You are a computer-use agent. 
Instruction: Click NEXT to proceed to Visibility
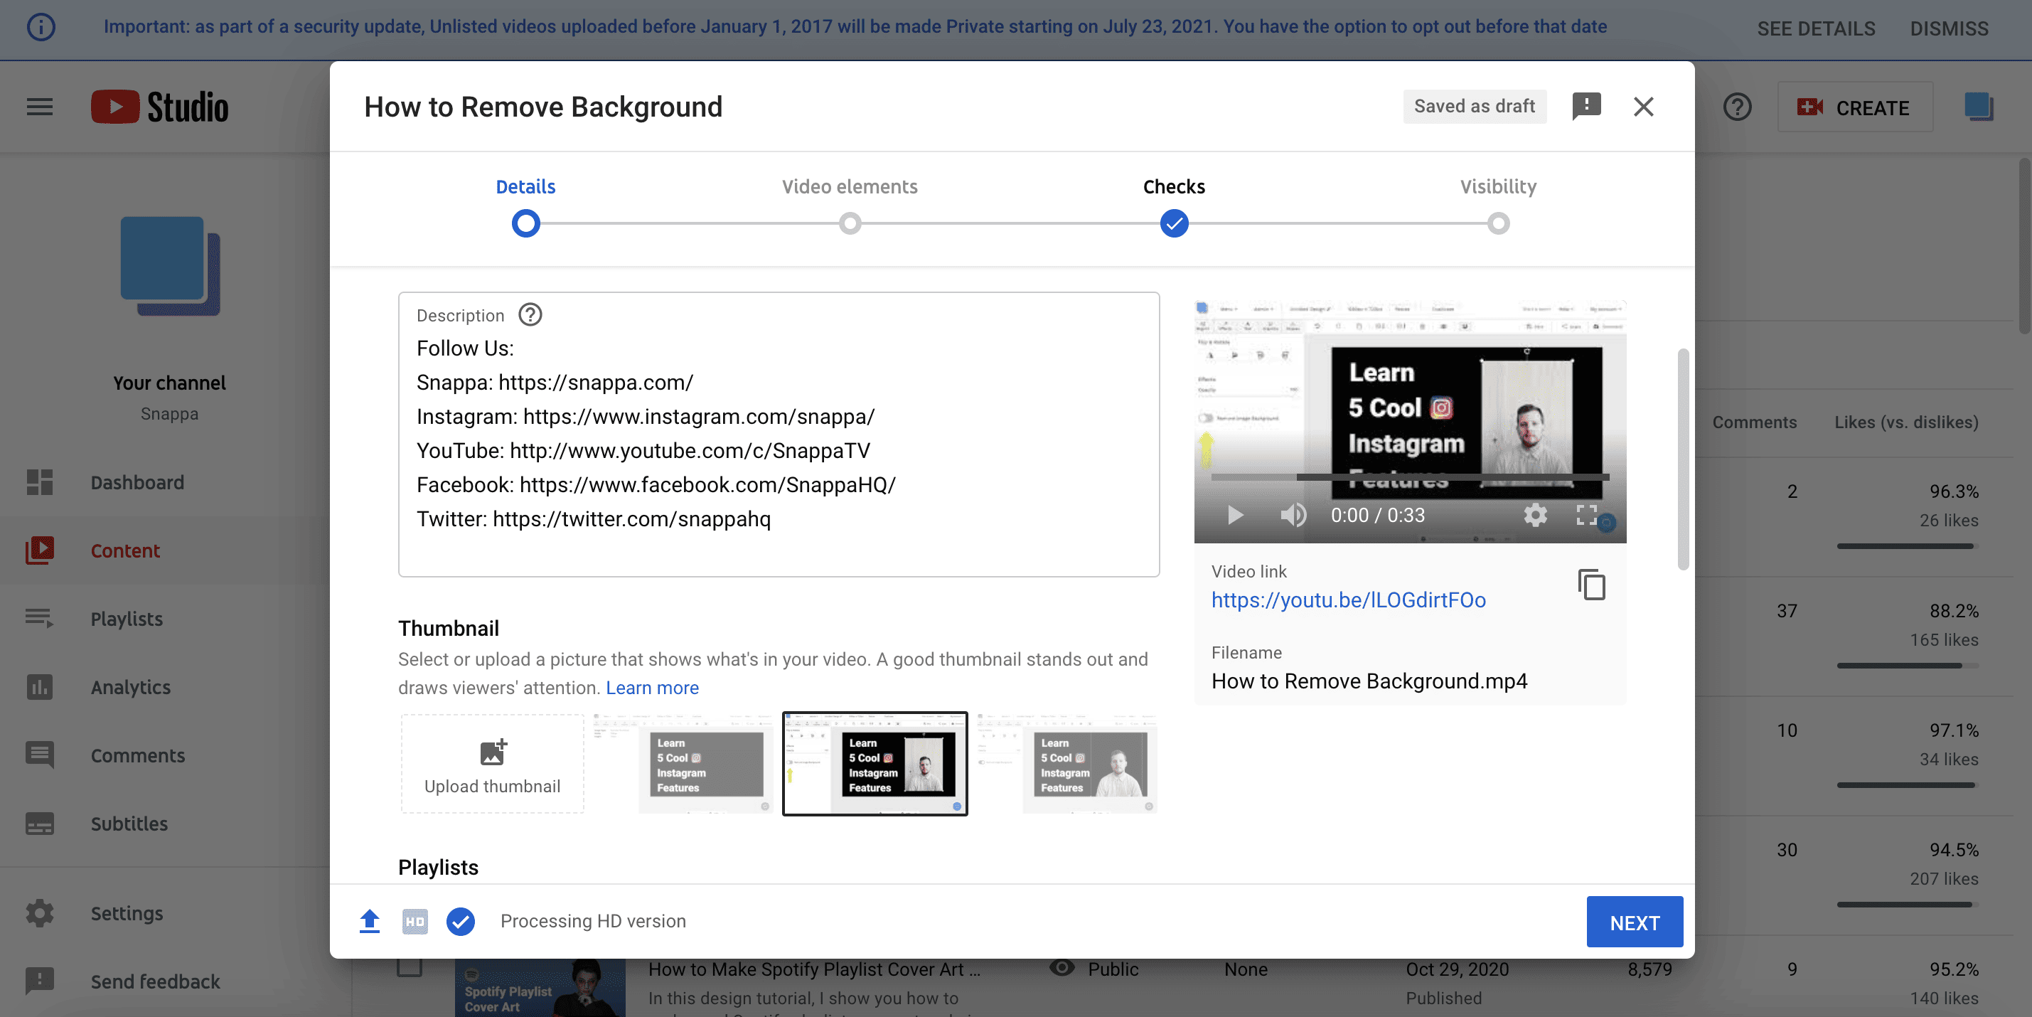pos(1635,922)
